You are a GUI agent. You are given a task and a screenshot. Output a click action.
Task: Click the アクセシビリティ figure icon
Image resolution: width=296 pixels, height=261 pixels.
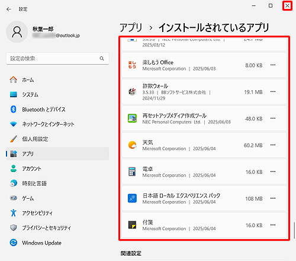(14, 213)
